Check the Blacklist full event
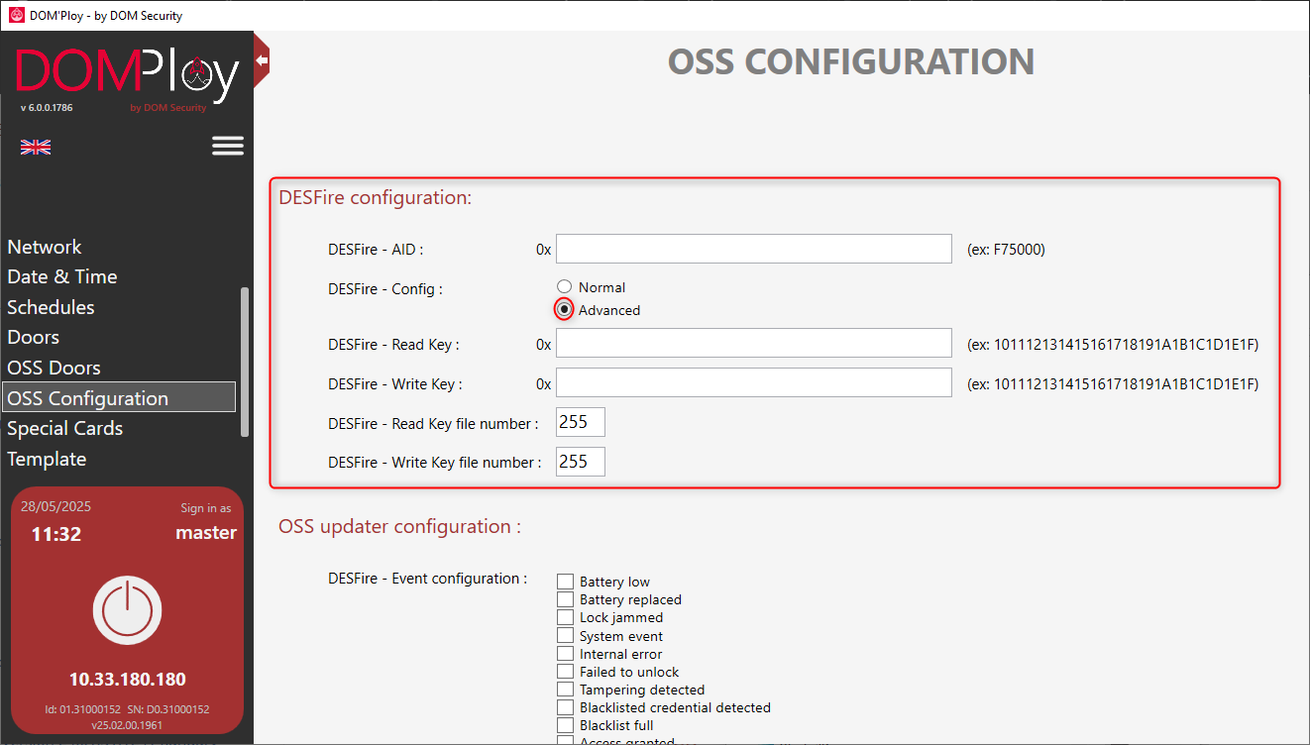The image size is (1310, 745). (x=566, y=725)
